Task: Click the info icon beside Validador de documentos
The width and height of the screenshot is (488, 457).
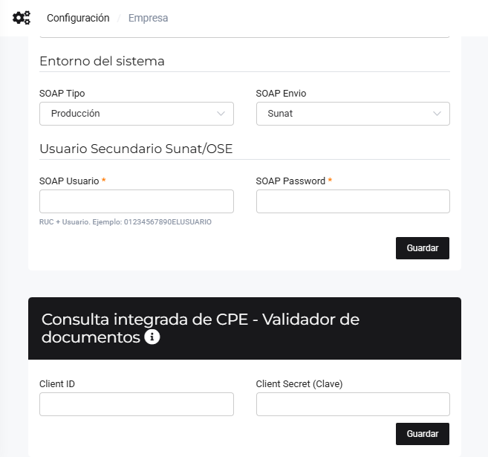Action: [152, 337]
